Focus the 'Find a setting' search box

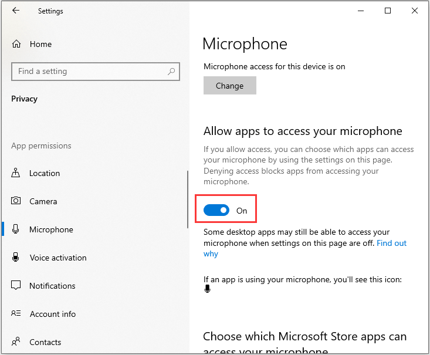click(x=88, y=72)
